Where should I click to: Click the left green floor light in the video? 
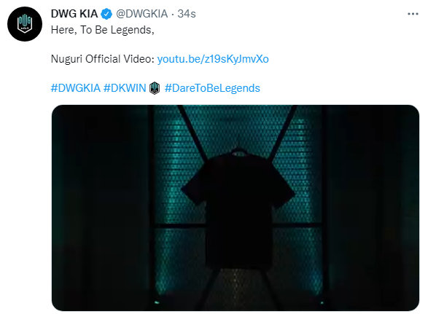pyautogui.click(x=157, y=302)
